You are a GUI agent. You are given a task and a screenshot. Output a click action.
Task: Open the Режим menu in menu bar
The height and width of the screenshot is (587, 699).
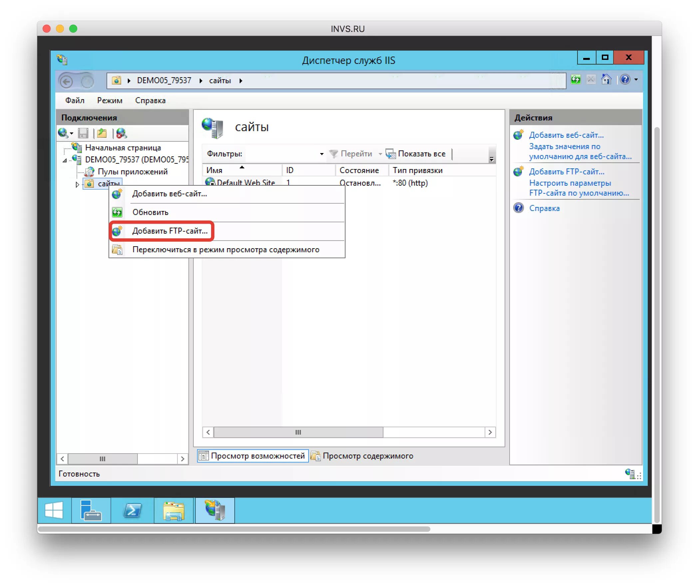pyautogui.click(x=110, y=100)
